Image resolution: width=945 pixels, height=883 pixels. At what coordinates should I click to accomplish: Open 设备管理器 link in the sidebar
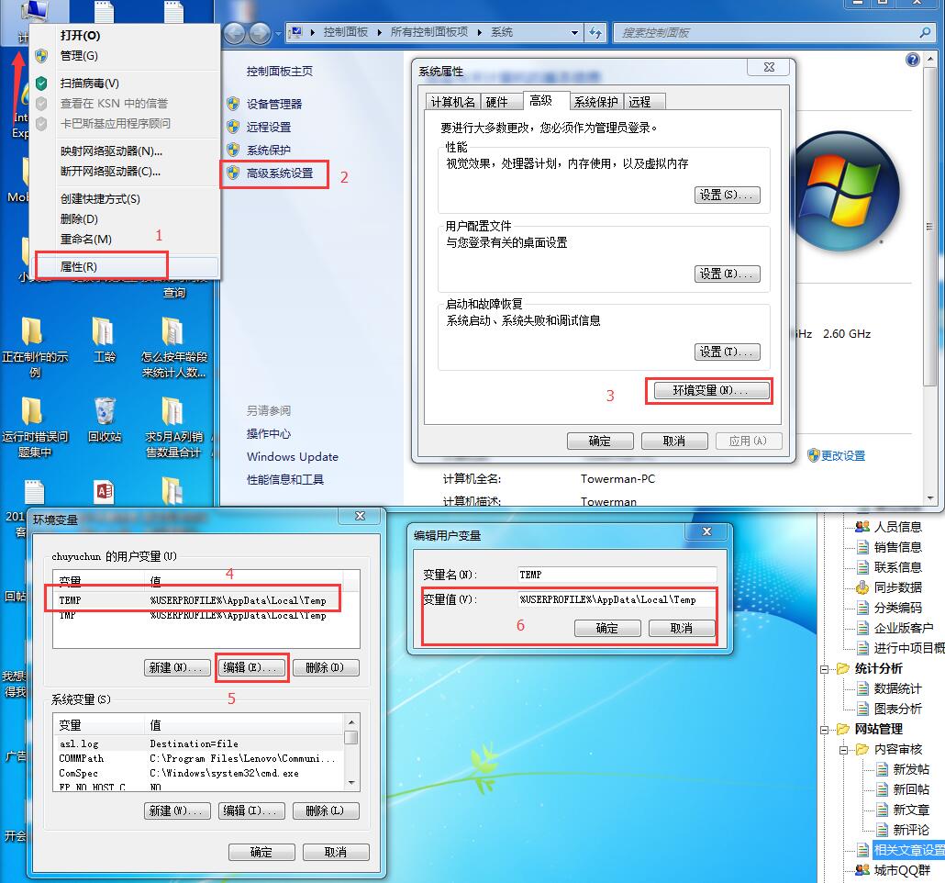274,104
